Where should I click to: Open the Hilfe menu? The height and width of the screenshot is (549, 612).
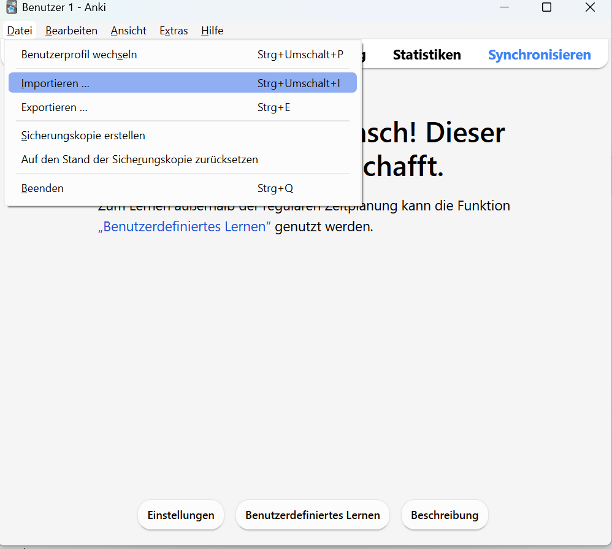[212, 31]
